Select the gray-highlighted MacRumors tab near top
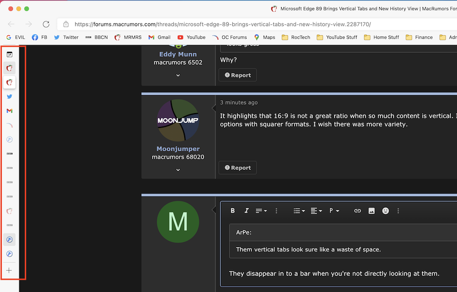 coord(10,68)
